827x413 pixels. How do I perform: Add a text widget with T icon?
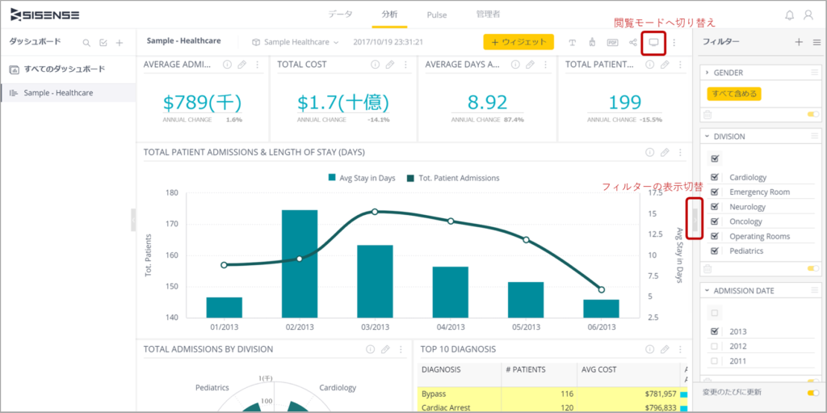click(573, 42)
